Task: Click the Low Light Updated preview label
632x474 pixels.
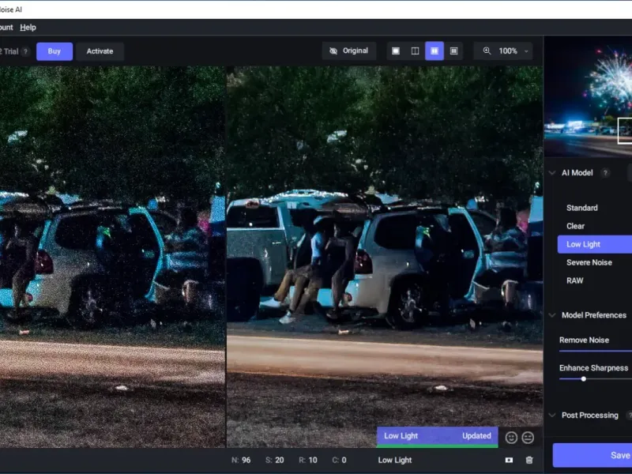Action: tap(438, 436)
